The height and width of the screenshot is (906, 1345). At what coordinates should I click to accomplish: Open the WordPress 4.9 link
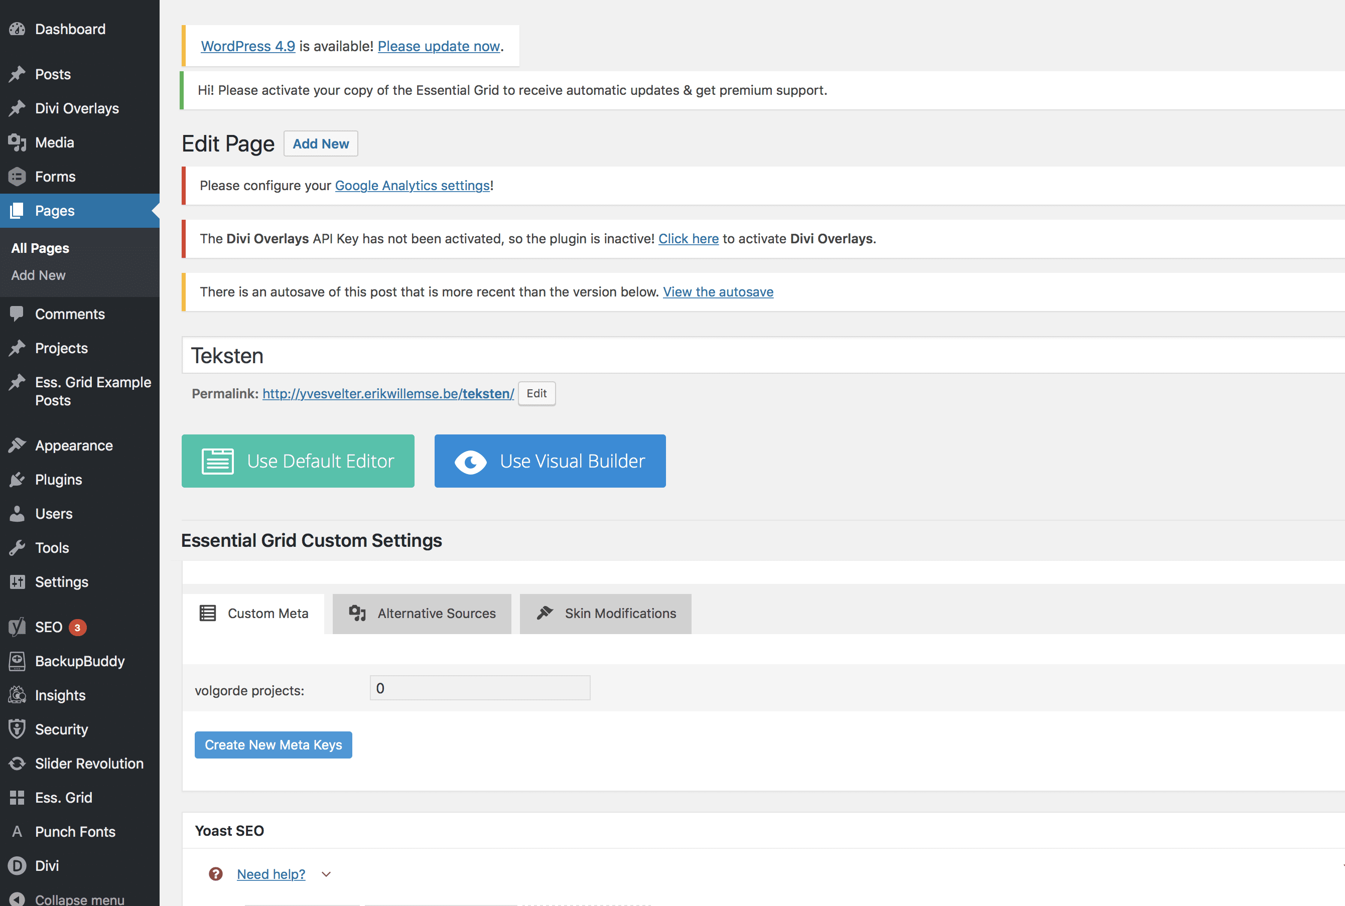248,46
